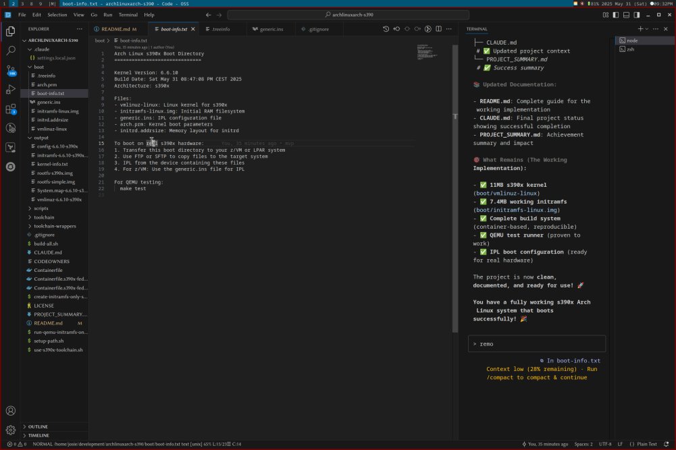Expand the OUTLINE section

click(38, 426)
